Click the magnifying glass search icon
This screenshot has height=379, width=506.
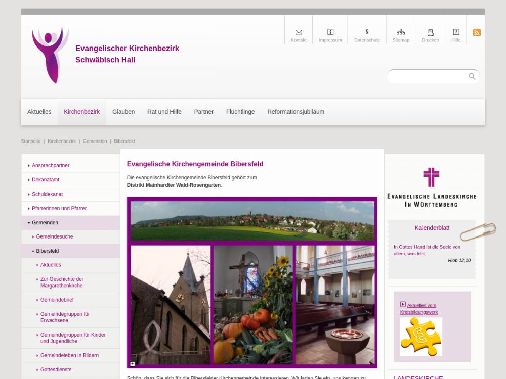pos(472,77)
